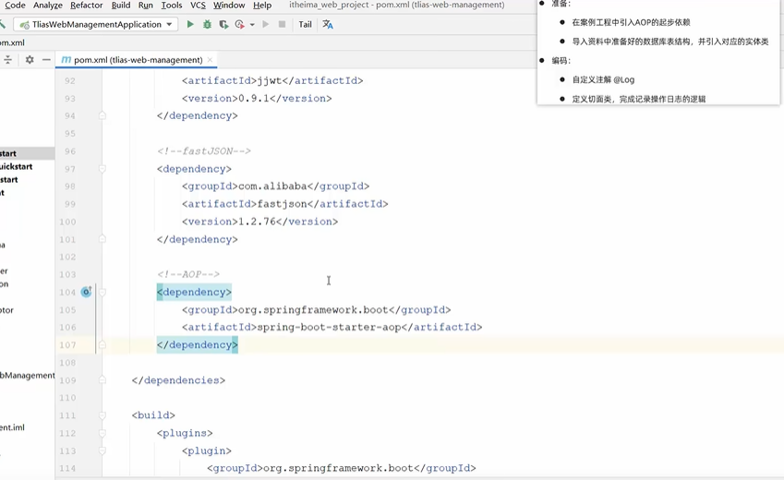
Task: Click version 1.2.76 on line 100
Action: (260, 222)
